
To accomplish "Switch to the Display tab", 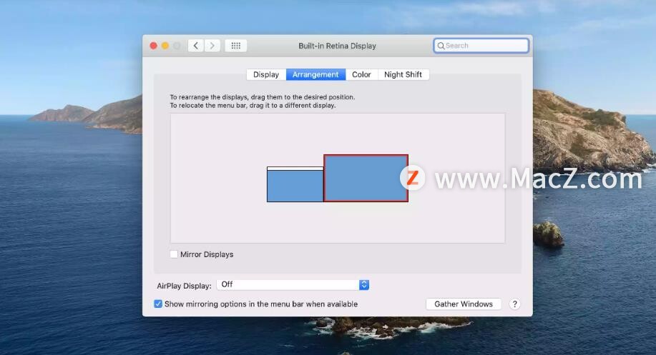I will tap(266, 74).
